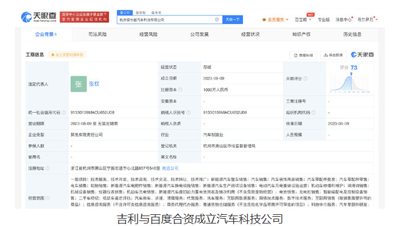Go to the 经营风险 tab
404x226 pixels.
pos(149,34)
